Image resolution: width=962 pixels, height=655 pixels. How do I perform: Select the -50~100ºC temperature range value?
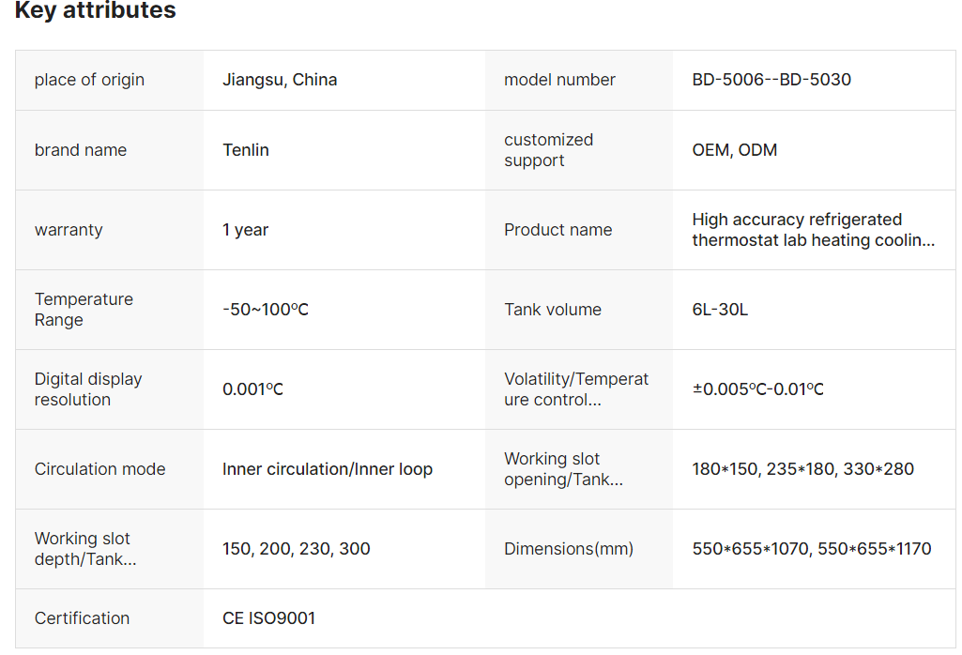pos(266,310)
